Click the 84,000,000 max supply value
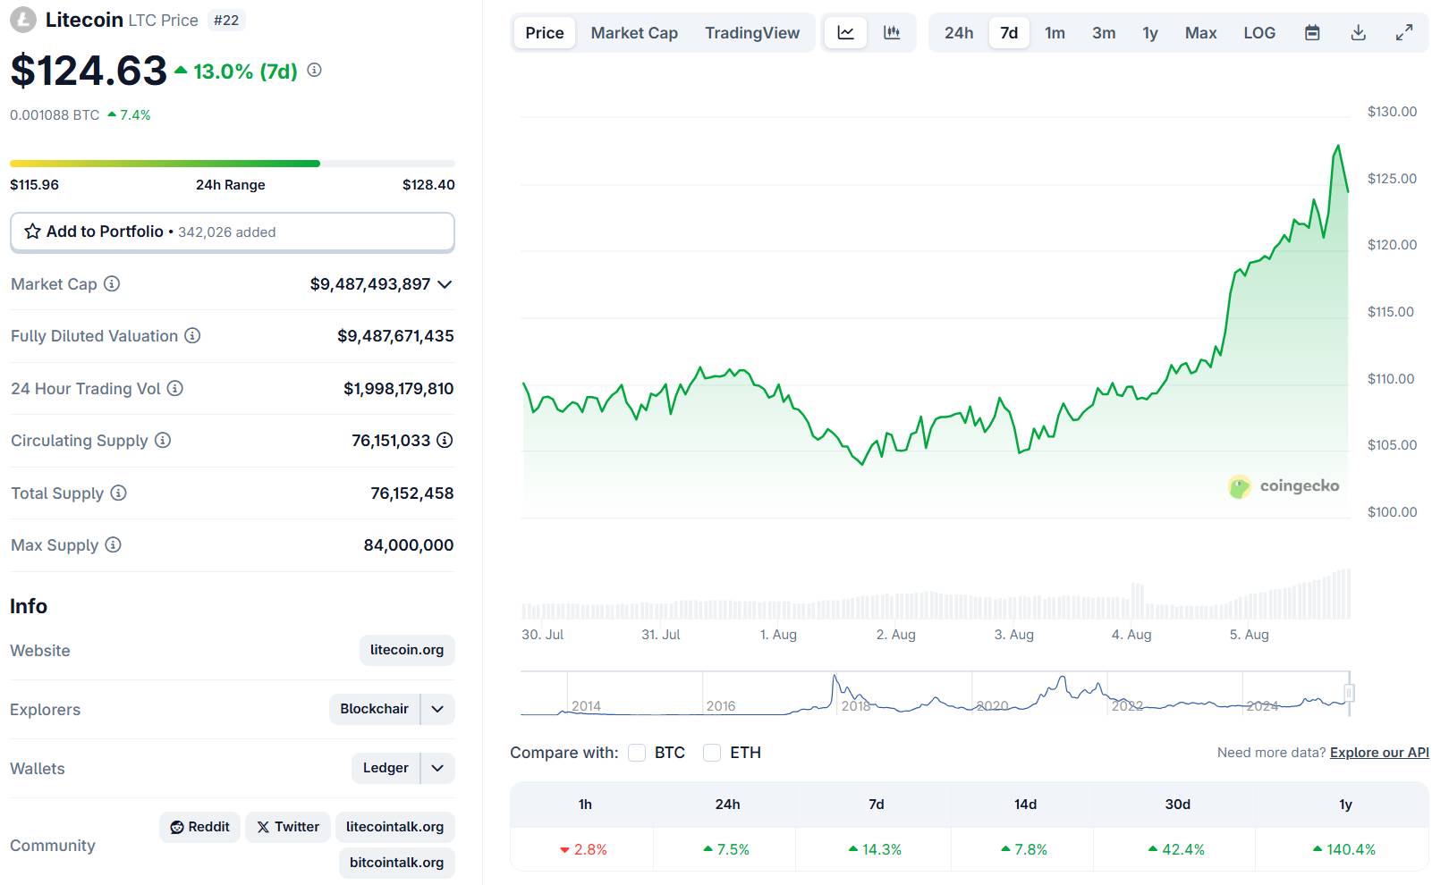The image size is (1449, 885). coord(409,545)
